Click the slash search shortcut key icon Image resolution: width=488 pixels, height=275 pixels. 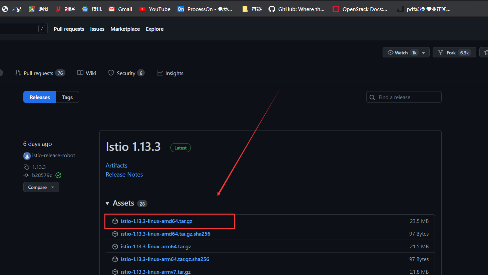pos(42,29)
